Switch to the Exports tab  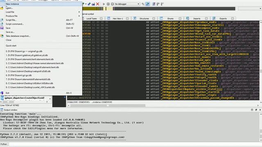[x=223, y=18]
